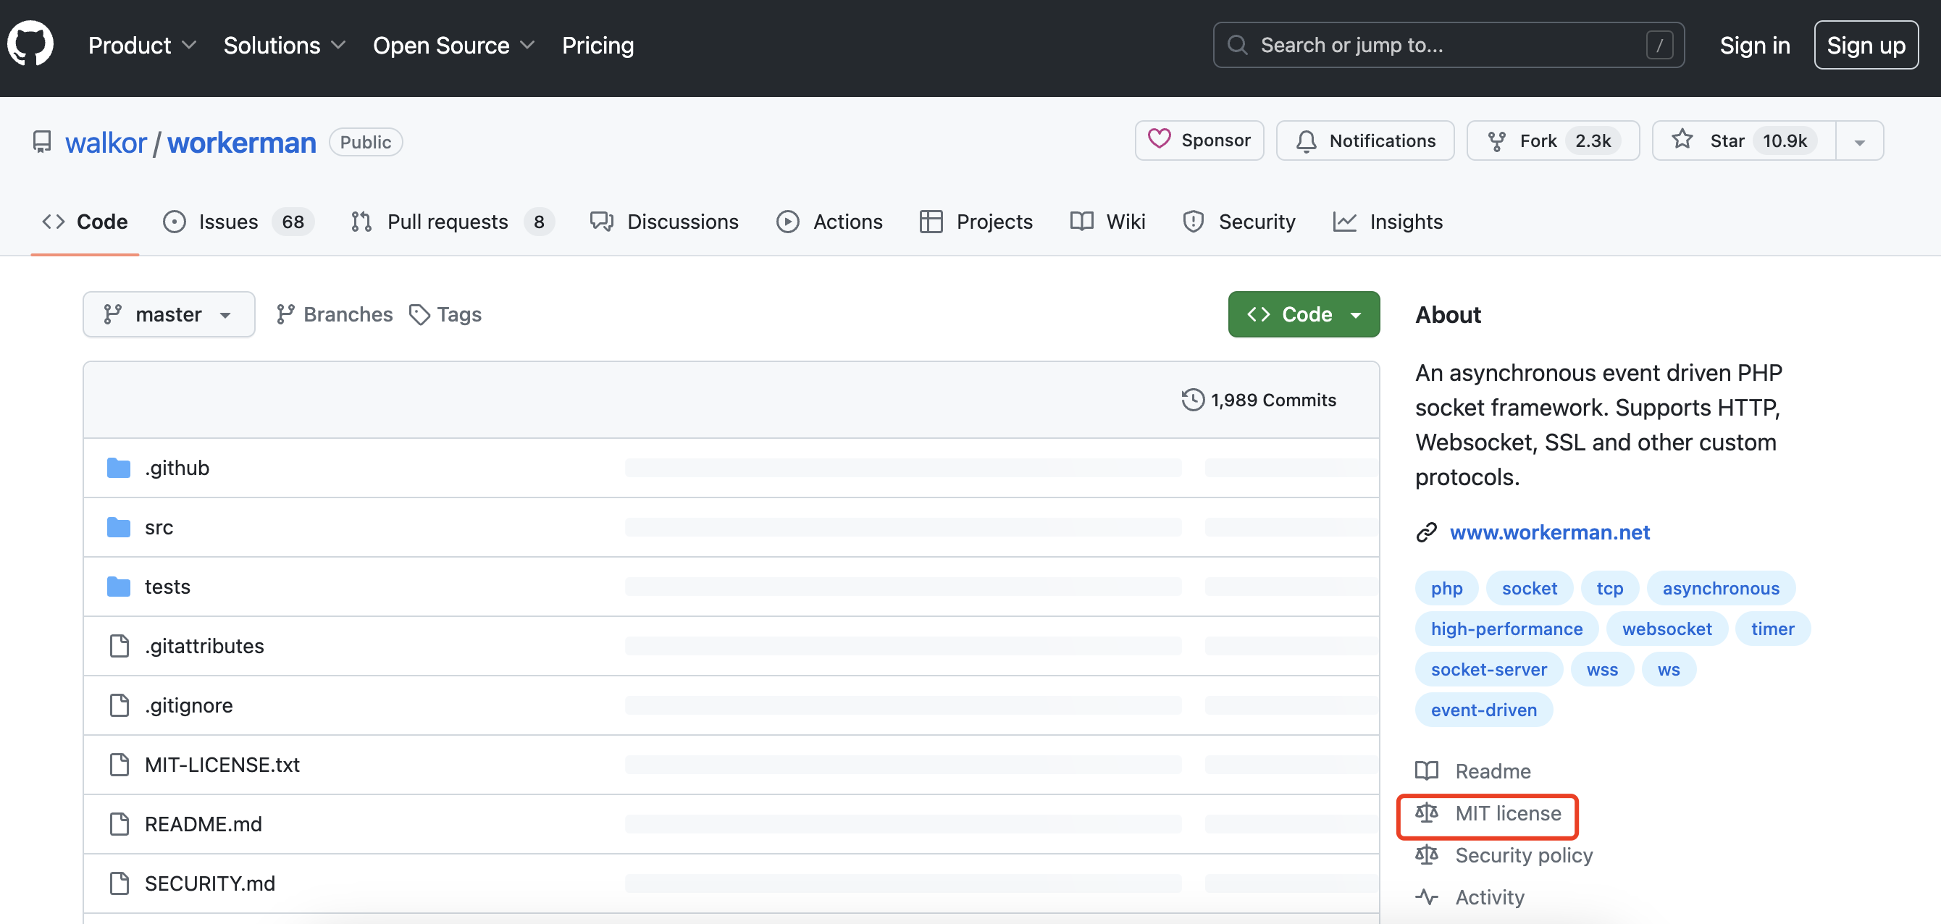This screenshot has width=1941, height=924.
Task: Open the Pricing page
Action: coord(598,45)
